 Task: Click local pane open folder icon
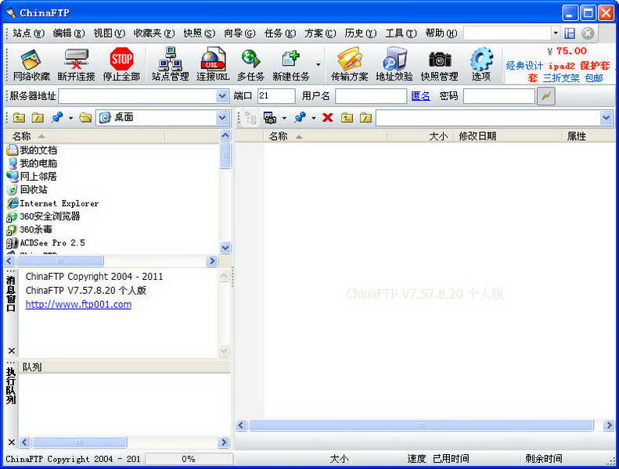coord(85,117)
